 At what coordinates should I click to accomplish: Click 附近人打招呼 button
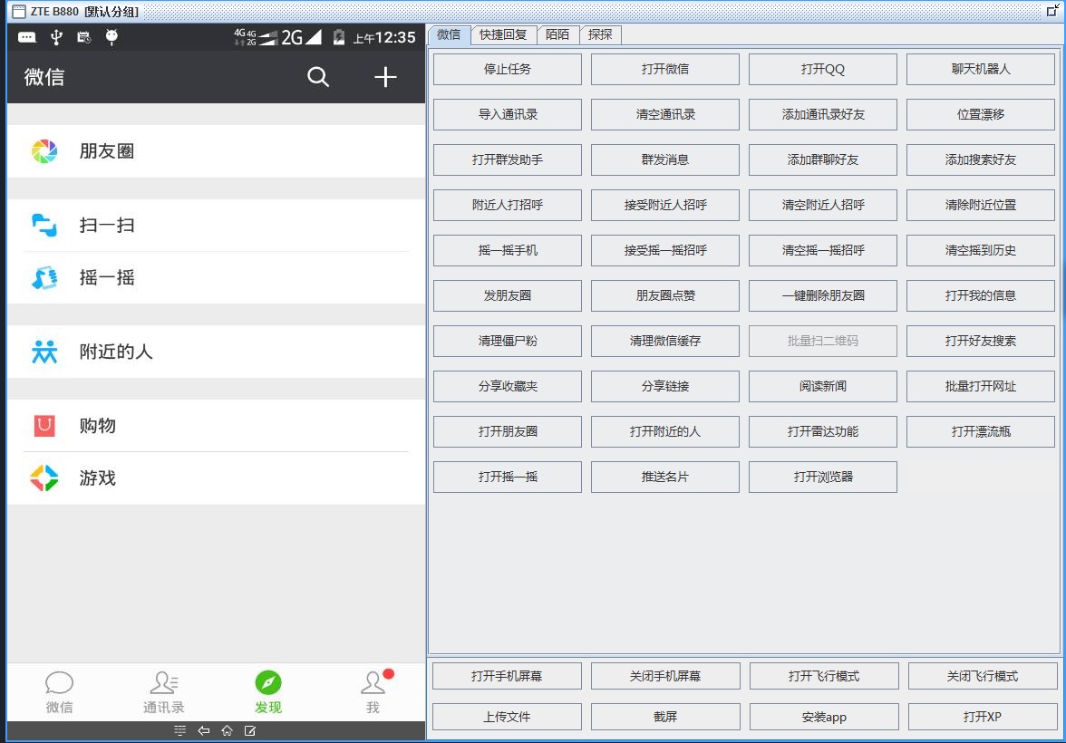pyautogui.click(x=508, y=206)
